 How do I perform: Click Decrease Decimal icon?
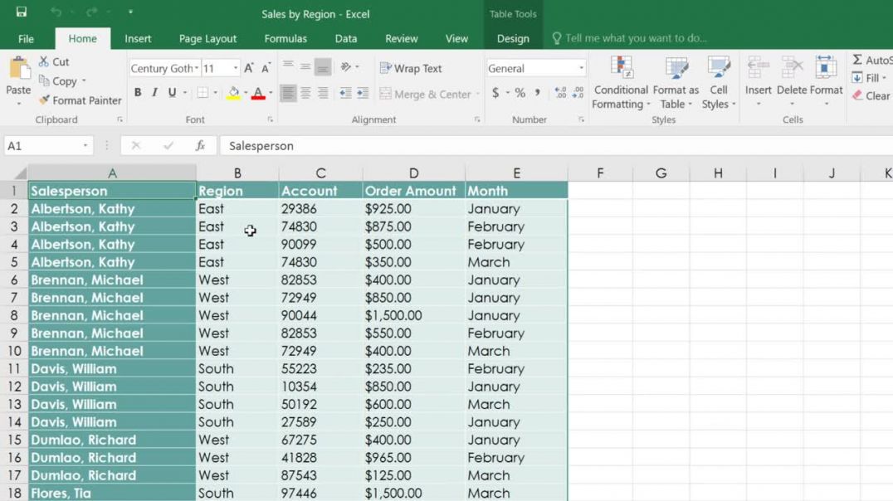click(x=578, y=93)
